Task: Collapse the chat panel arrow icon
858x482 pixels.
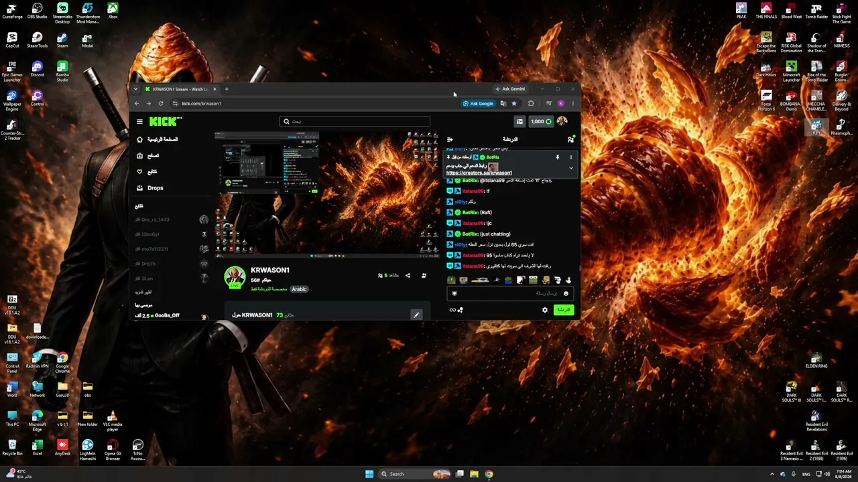Action: click(450, 139)
